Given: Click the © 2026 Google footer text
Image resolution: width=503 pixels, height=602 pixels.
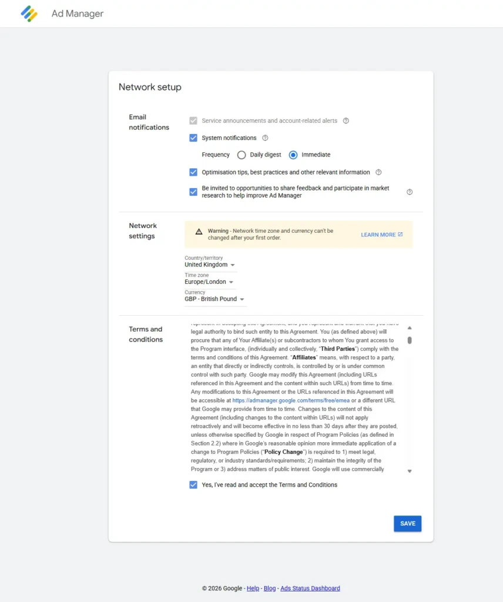Looking at the screenshot, I should (222, 588).
